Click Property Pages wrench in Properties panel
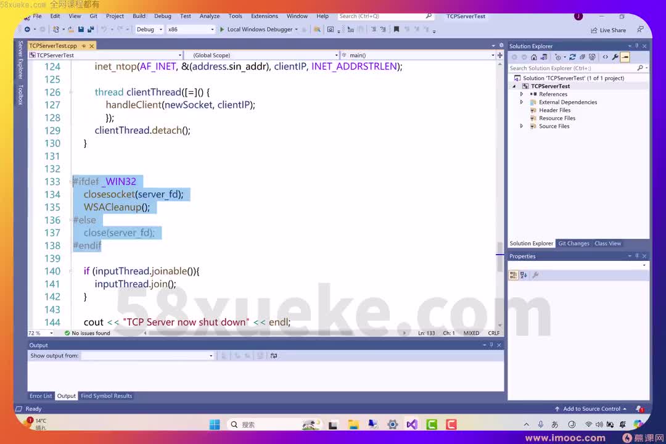The height and width of the screenshot is (444, 666). [536, 275]
